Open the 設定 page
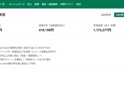124x103 pixels. [x=79, y=4]
